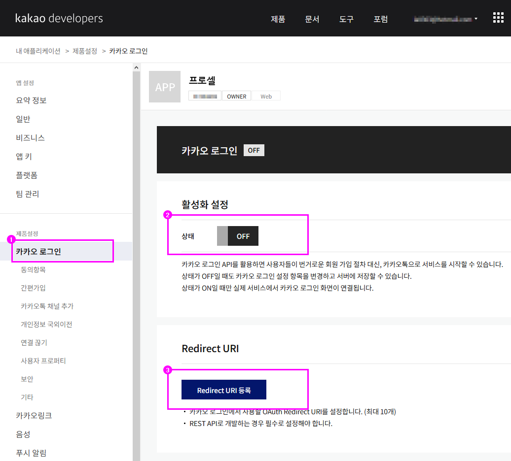Toggle the 상태 OFF switch
The image size is (511, 461).
[238, 236]
